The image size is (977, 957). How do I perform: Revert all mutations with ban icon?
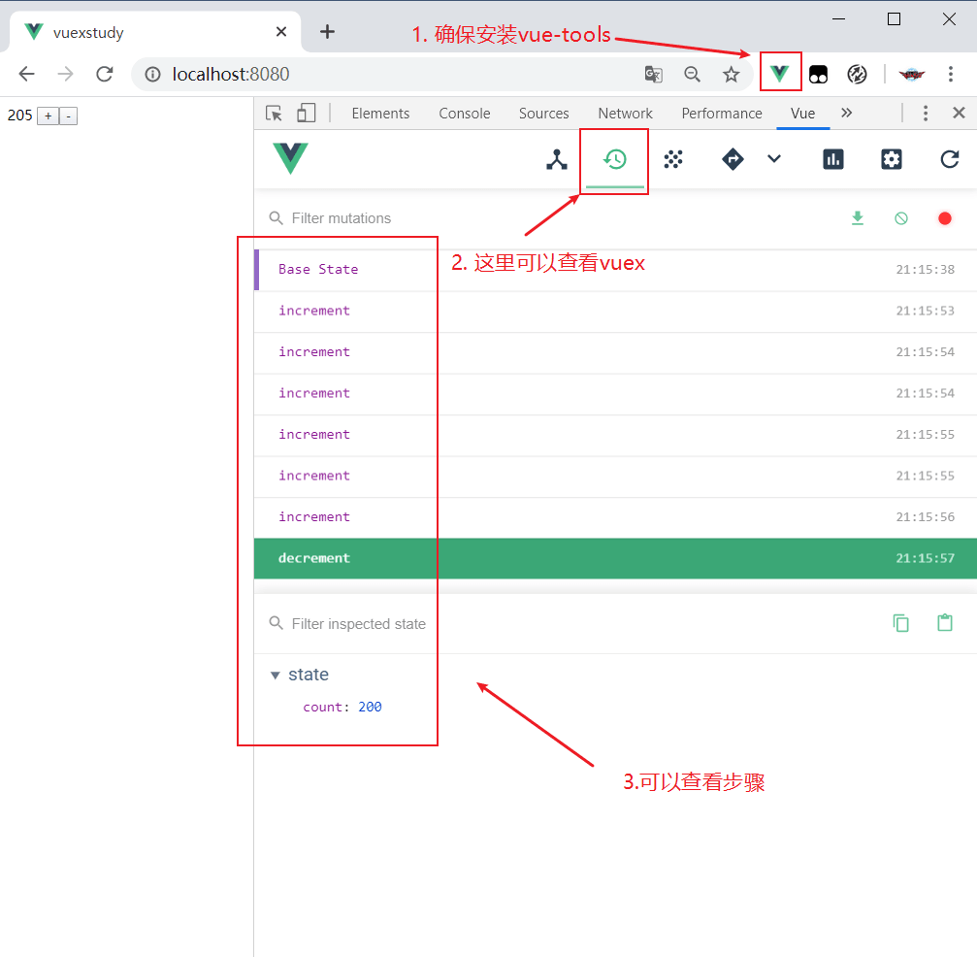pos(900,217)
